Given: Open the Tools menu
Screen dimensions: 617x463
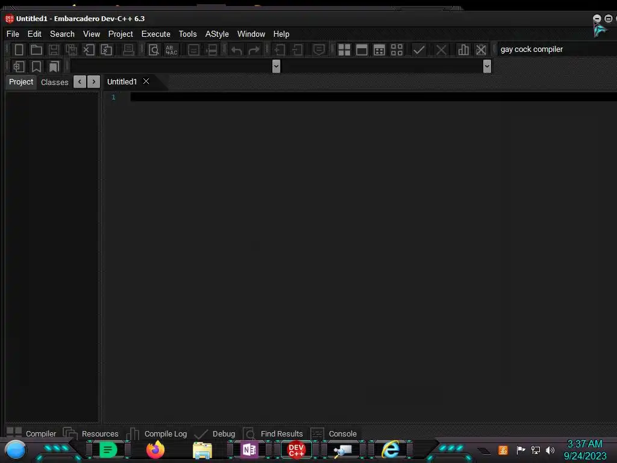Looking at the screenshot, I should (x=188, y=34).
